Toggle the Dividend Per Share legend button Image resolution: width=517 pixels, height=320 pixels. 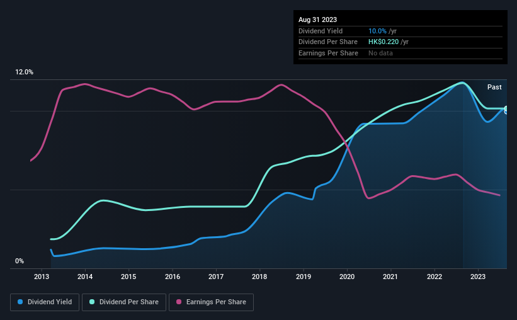[x=124, y=302]
